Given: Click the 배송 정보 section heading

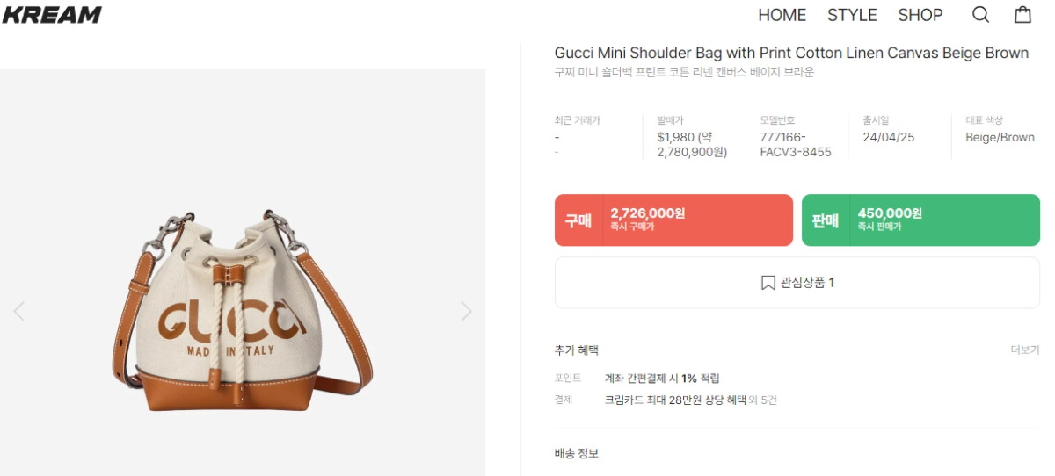Looking at the screenshot, I should pos(577,453).
